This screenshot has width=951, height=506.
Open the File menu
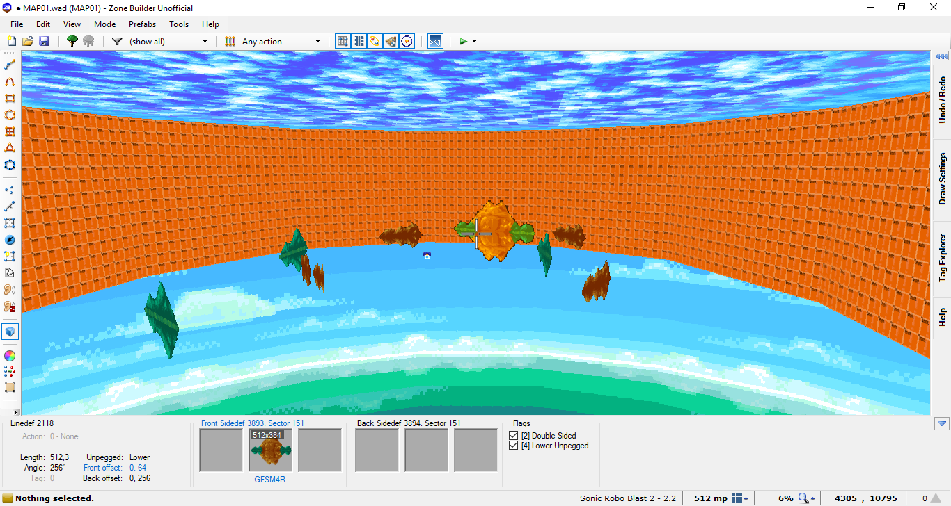(17, 24)
